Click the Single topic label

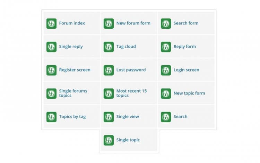[128, 140]
